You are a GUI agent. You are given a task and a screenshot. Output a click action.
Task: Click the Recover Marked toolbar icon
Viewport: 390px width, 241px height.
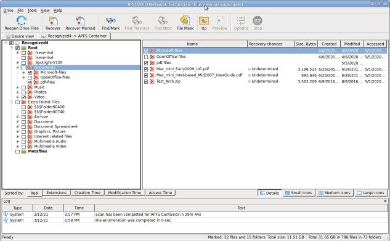(x=80, y=21)
